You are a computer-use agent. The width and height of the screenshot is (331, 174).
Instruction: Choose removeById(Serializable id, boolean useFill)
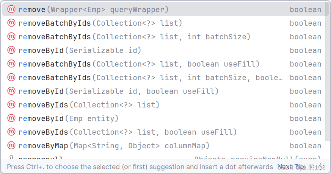click(164, 91)
